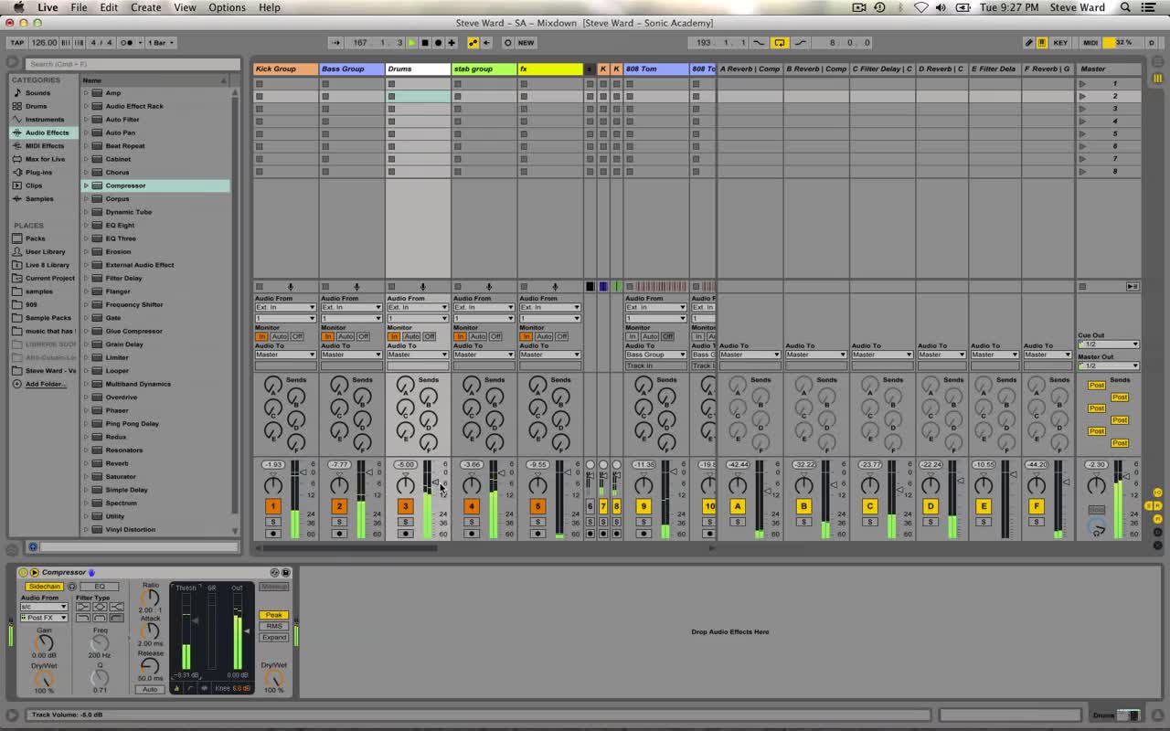The width and height of the screenshot is (1170, 731).
Task: Open Master Cue Out dropdown
Action: tap(1109, 344)
